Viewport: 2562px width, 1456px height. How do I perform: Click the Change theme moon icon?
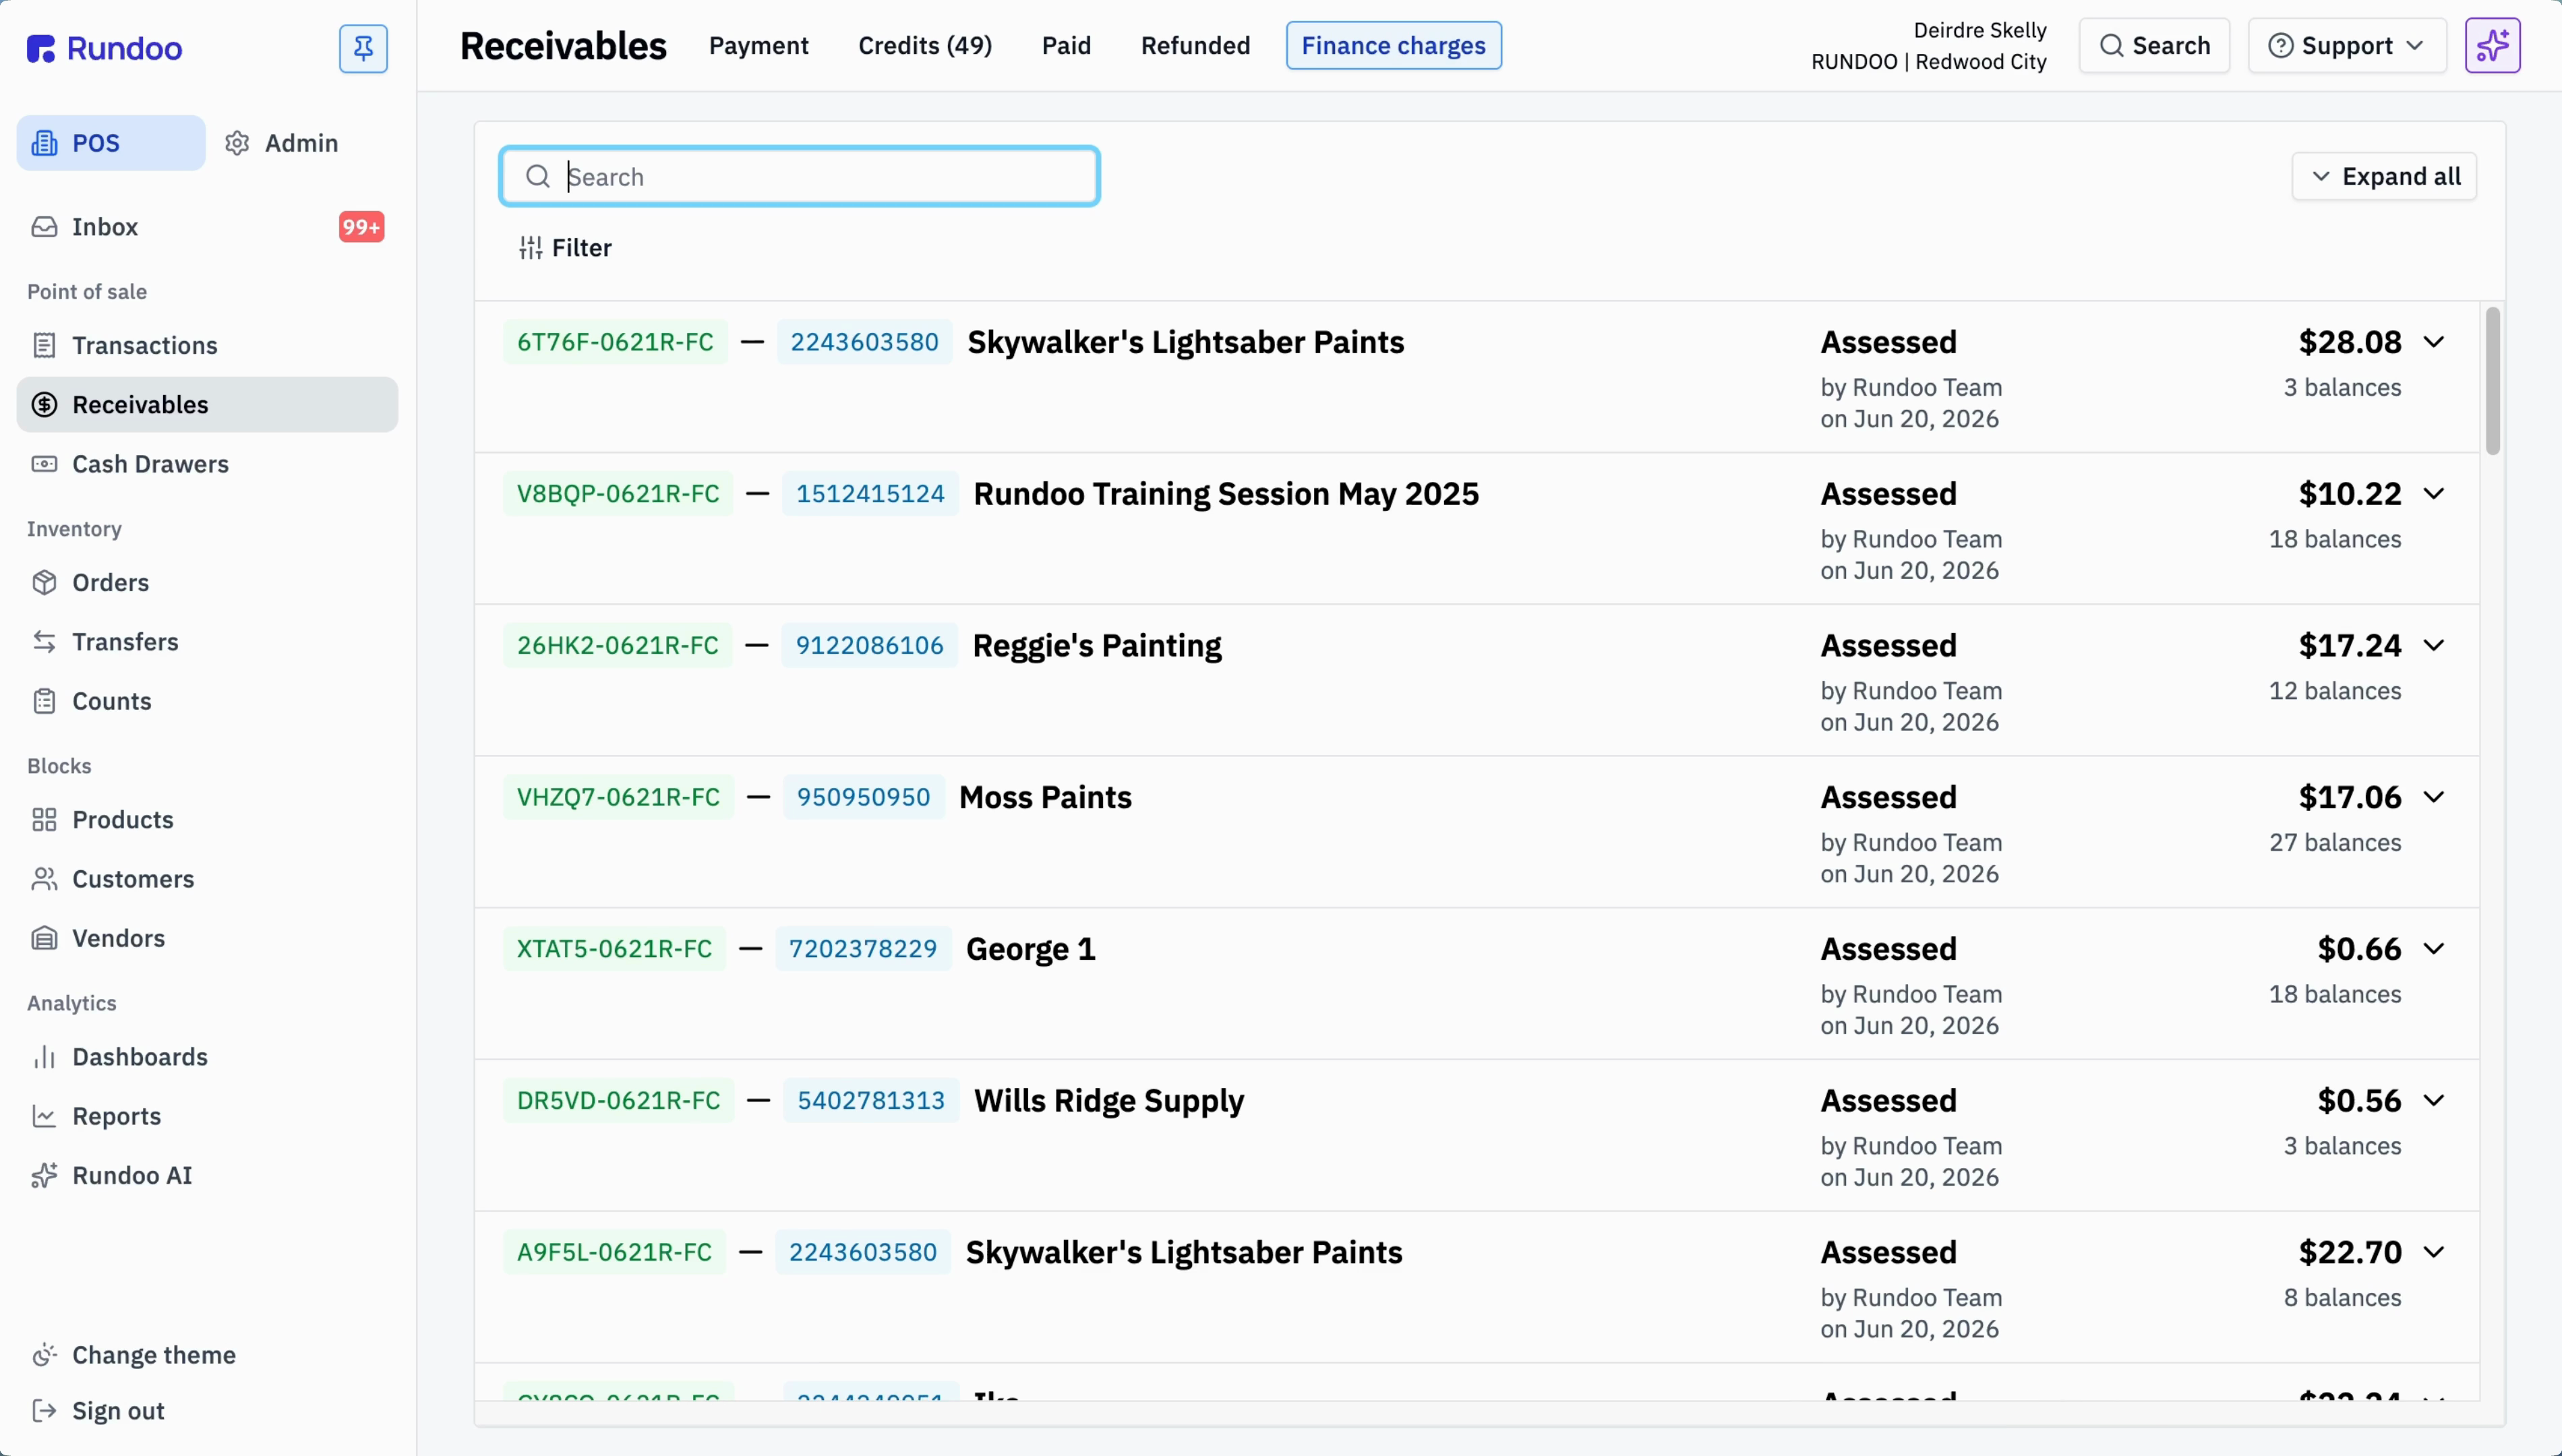(44, 1355)
